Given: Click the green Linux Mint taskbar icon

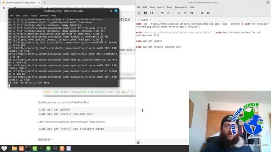Looking at the screenshot, I should pyautogui.click(x=35, y=148).
